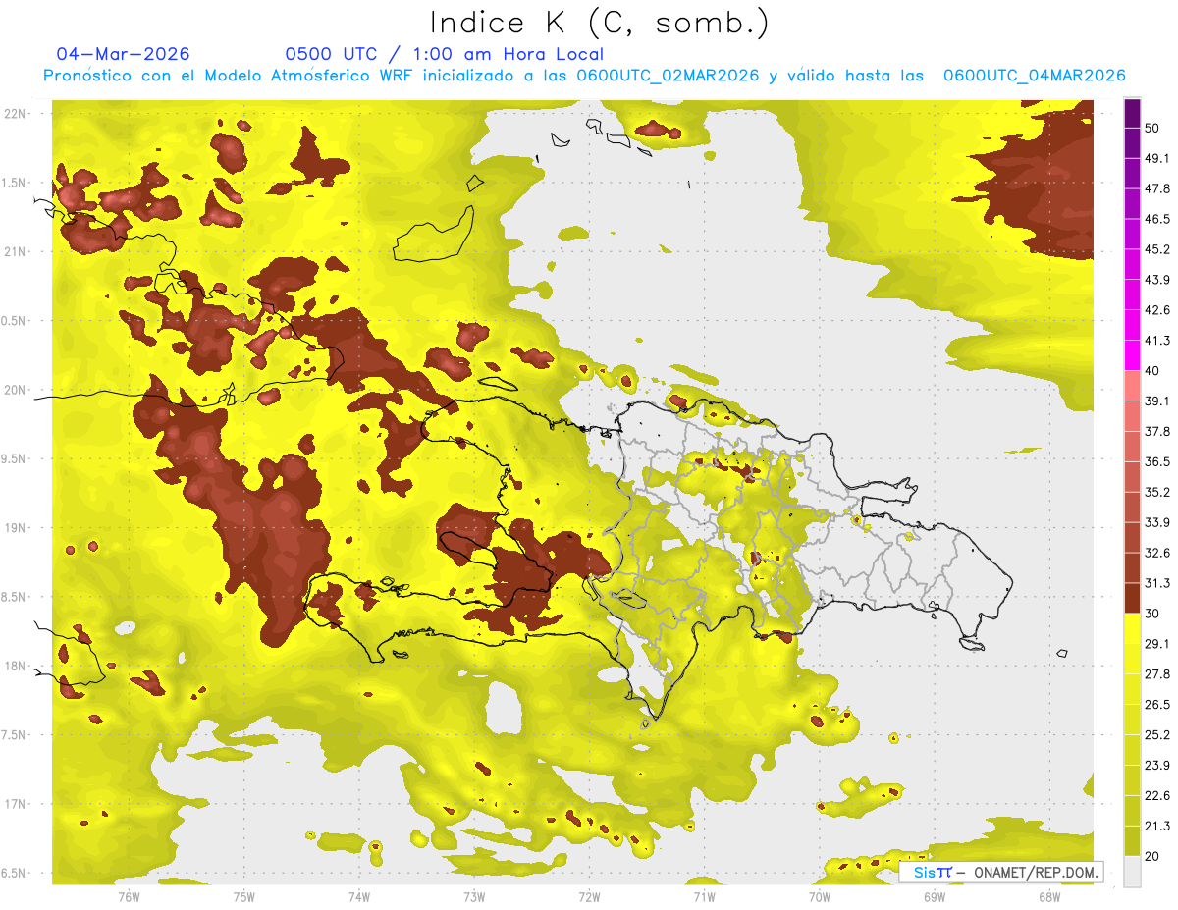Click the colorbar label '29.1'
Screen dimensions: 1178x910
(1157, 644)
